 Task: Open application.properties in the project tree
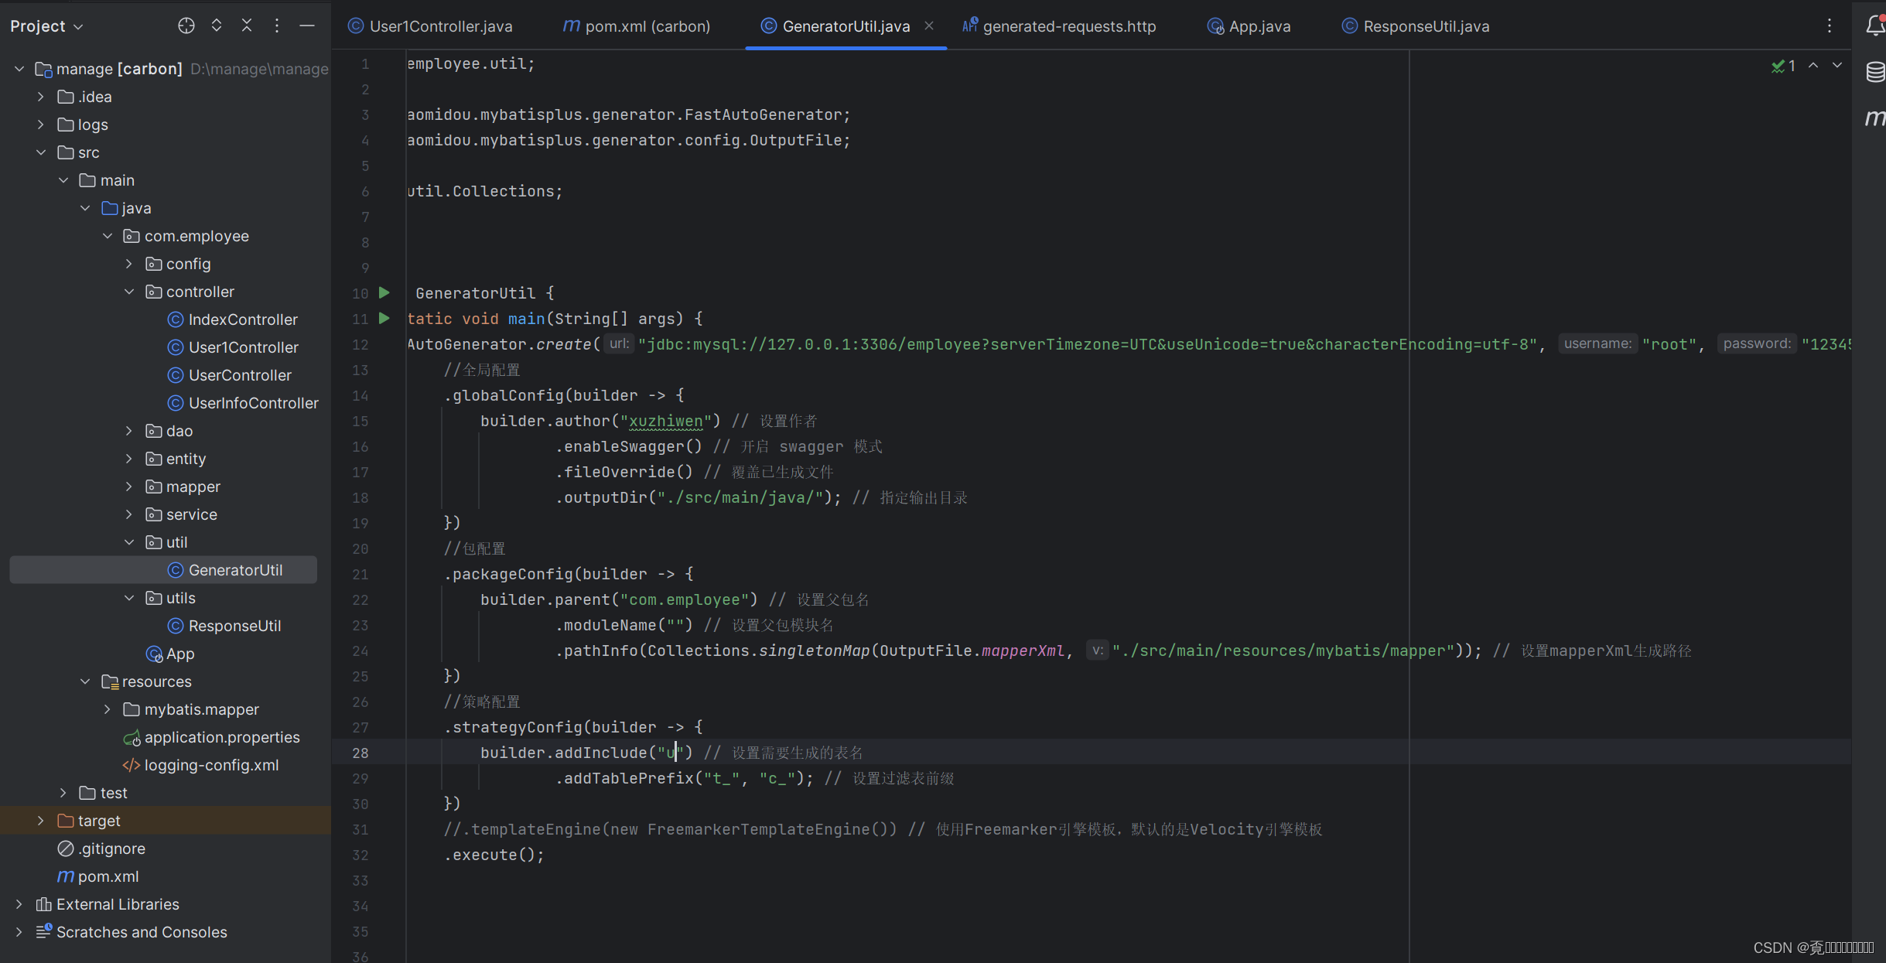click(x=222, y=737)
